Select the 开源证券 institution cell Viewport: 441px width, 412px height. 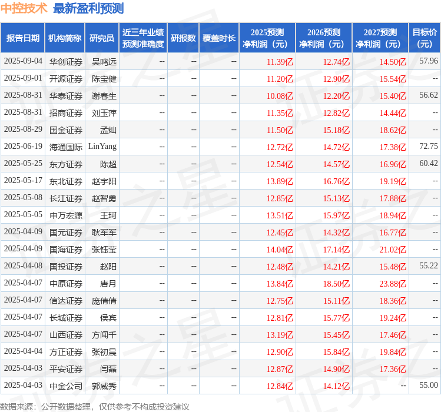(x=66, y=79)
